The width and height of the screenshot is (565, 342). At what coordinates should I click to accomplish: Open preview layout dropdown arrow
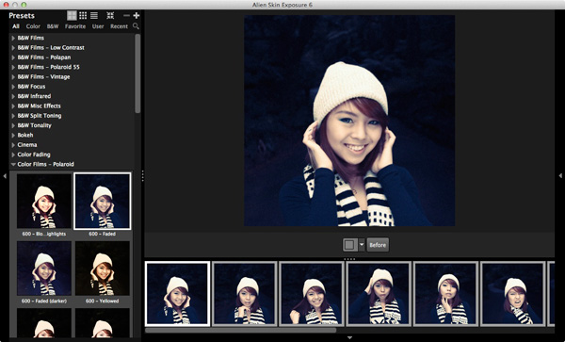coord(362,245)
